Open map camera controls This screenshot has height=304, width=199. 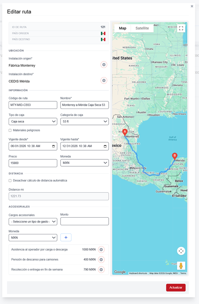coord(181,251)
